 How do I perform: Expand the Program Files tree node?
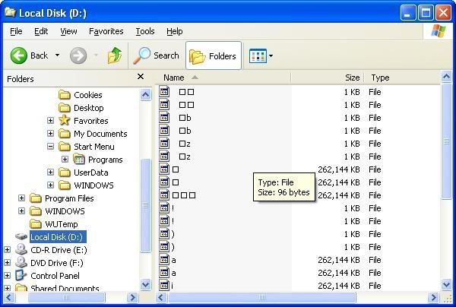(x=21, y=198)
